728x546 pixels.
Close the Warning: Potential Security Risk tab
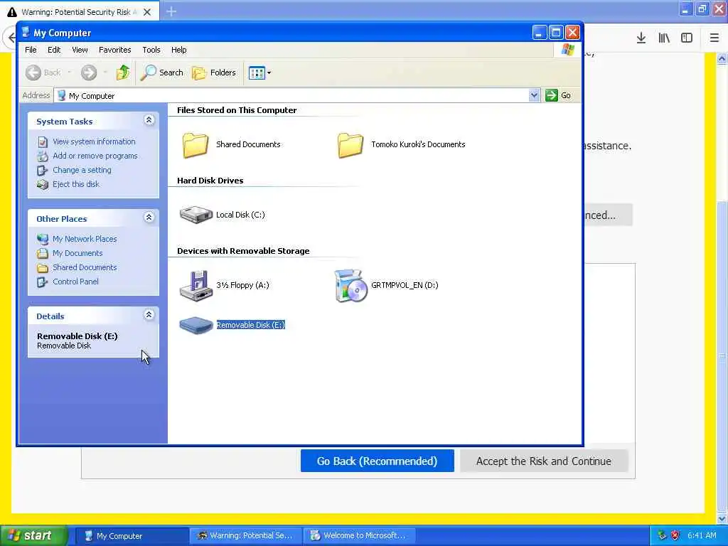tap(146, 12)
